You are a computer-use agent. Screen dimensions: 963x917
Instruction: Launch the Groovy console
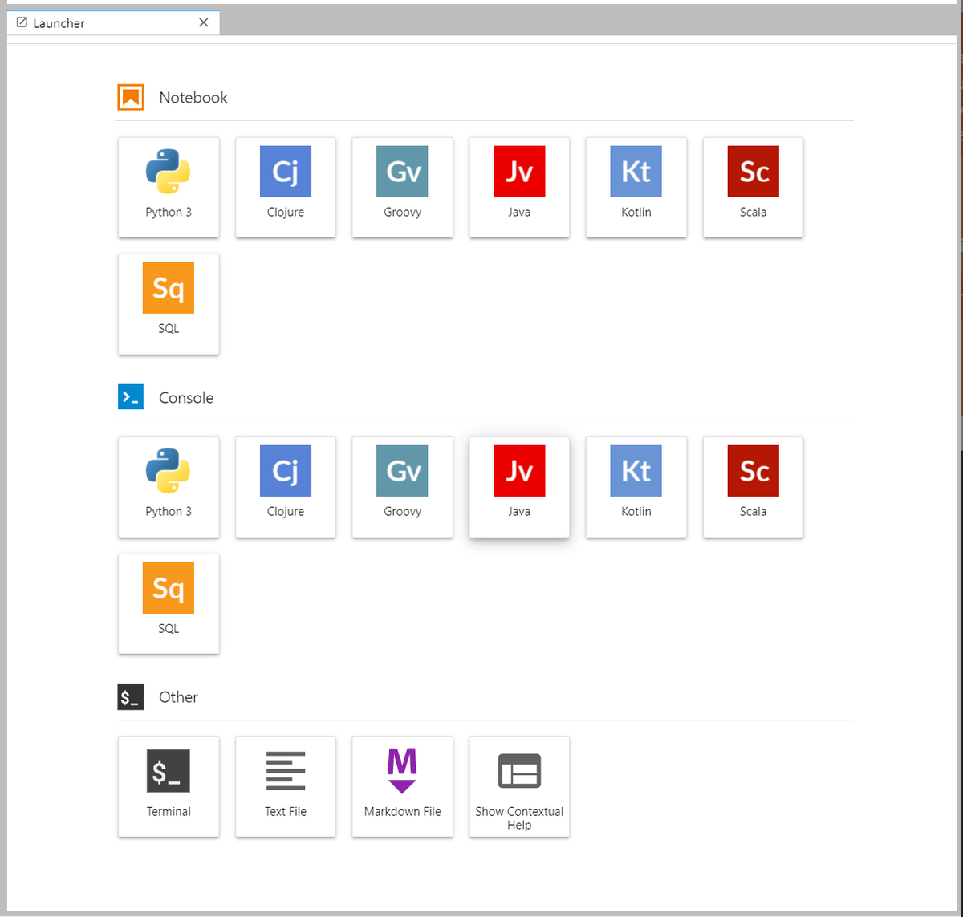402,487
